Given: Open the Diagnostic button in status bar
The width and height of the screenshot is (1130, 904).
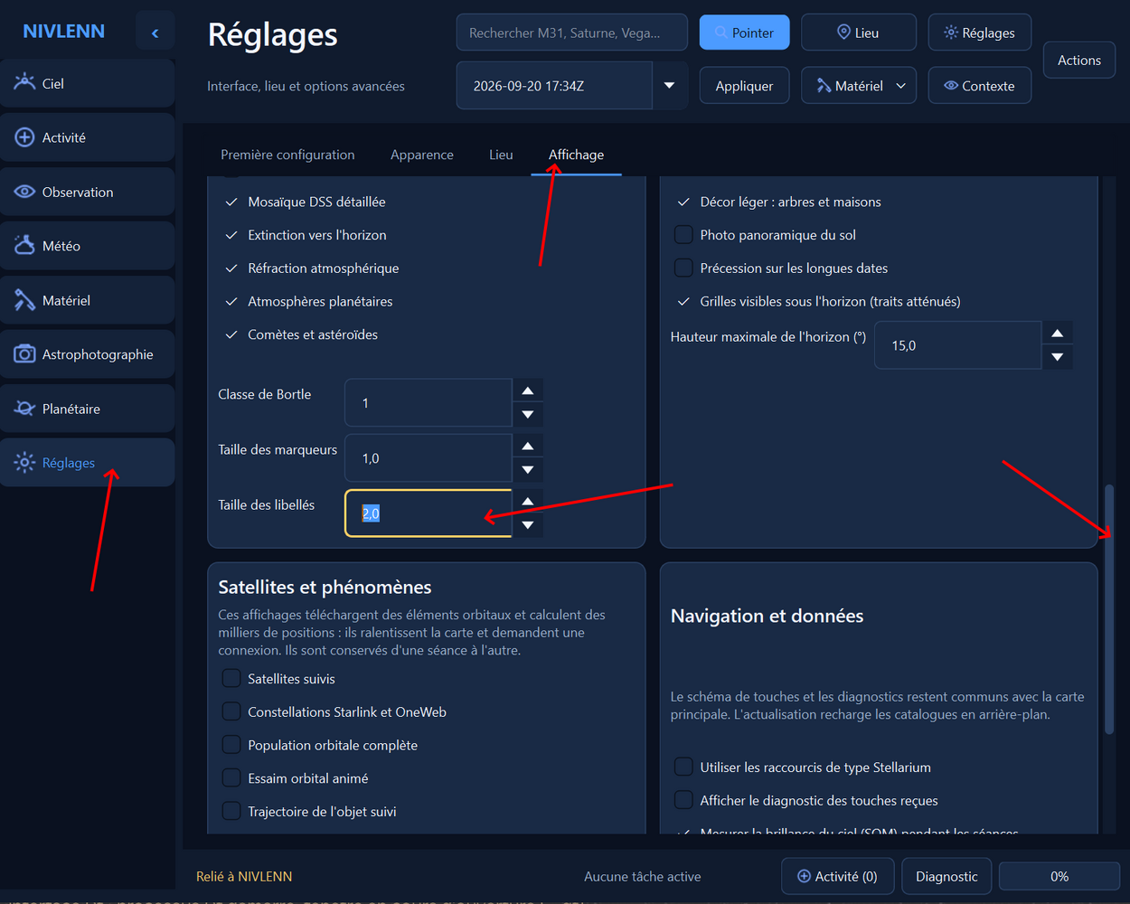Looking at the screenshot, I should [x=946, y=876].
